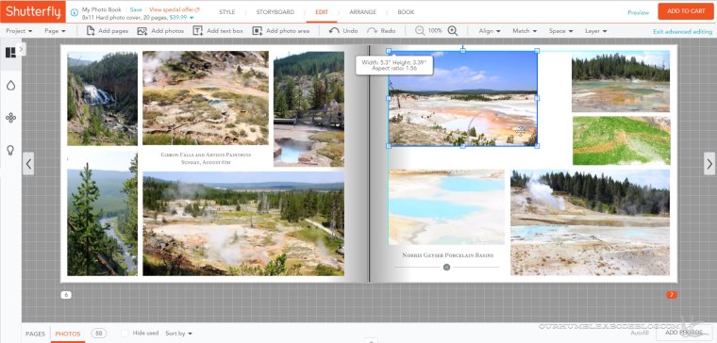Switch to the PAGES tab
Viewport: 717px width, 343px height.
pyautogui.click(x=35, y=334)
